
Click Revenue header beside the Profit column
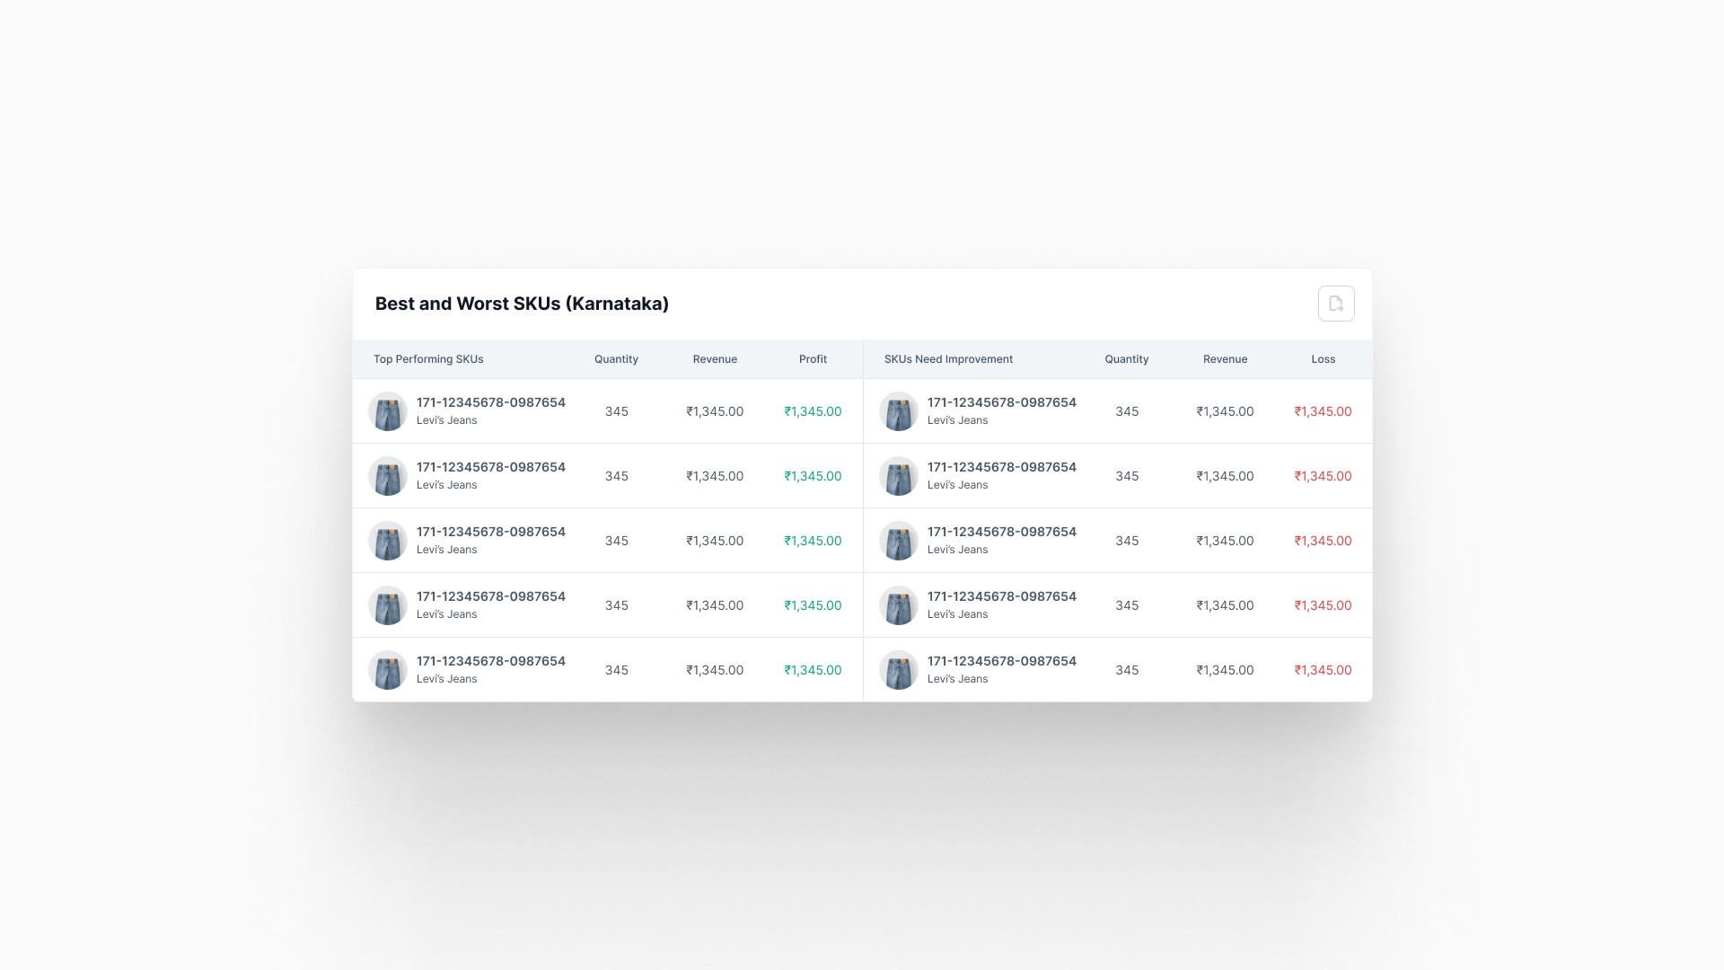point(715,359)
